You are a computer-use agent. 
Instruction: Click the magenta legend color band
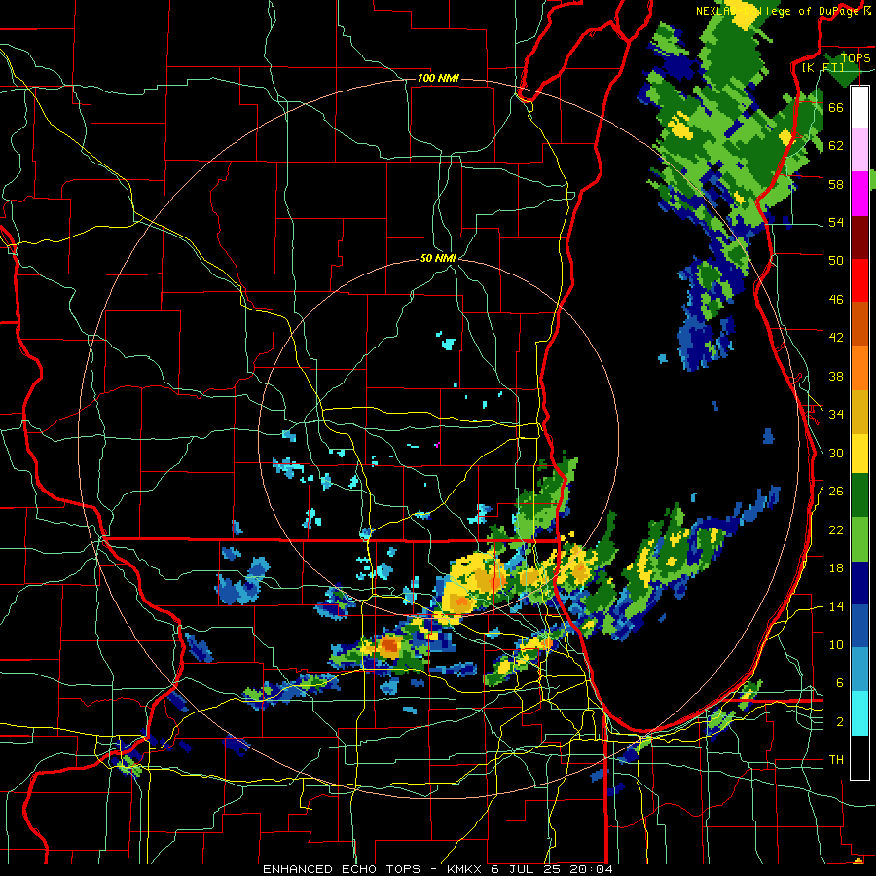[859, 194]
